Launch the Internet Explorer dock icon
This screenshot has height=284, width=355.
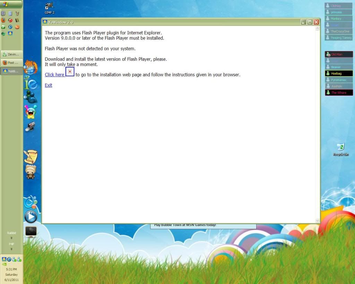31,83
